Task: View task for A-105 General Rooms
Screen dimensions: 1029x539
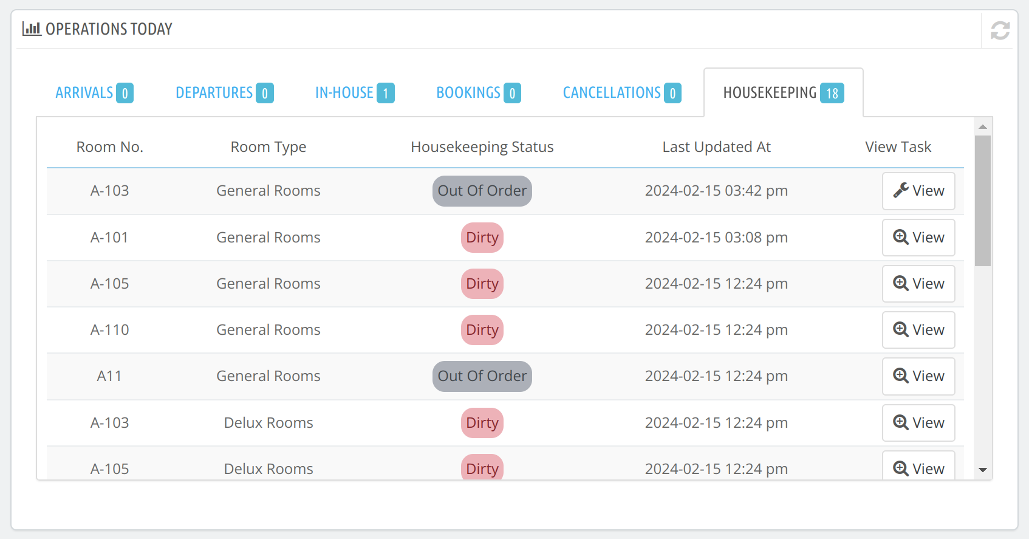Action: [x=918, y=284]
